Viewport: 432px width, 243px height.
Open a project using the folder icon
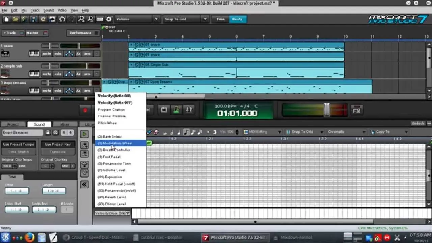[x=16, y=19]
